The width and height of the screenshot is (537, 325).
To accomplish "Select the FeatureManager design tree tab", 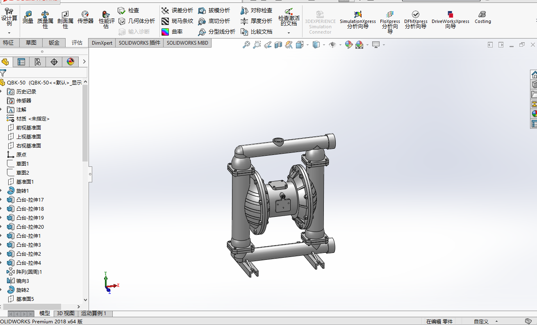I will 5,62.
